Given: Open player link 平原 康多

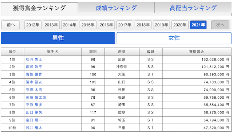Looking at the screenshot, I should tap(34, 105).
